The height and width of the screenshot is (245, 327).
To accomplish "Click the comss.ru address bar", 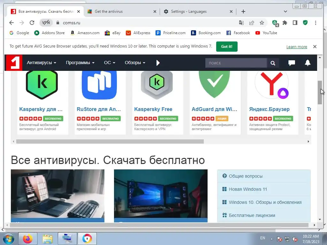I will tap(146, 23).
